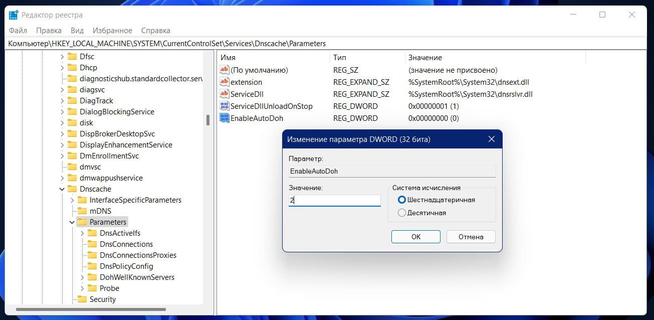Open the Файл menu
The width and height of the screenshot is (654, 320).
point(18,30)
